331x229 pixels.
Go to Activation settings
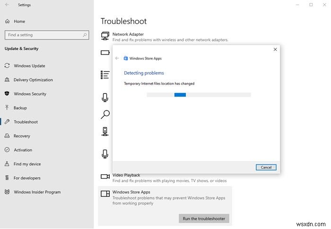[23, 150]
